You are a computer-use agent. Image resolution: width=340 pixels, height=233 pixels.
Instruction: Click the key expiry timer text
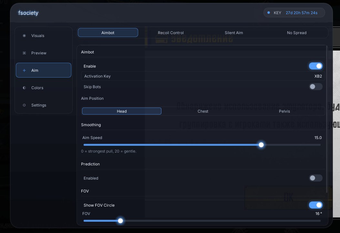301,13
